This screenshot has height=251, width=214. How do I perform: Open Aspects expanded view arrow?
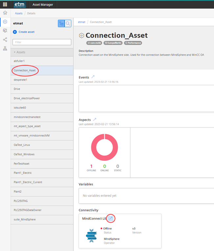point(94,119)
